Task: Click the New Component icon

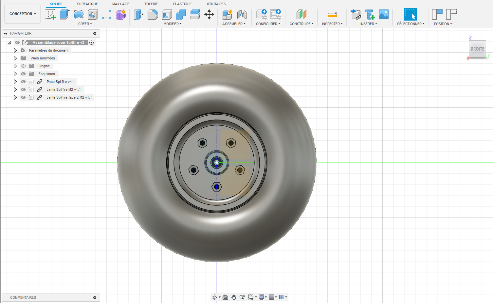Action: pyautogui.click(x=227, y=14)
